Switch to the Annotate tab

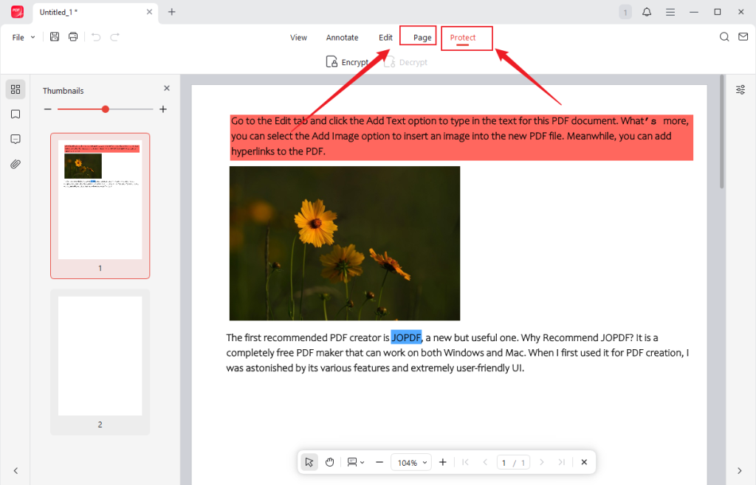click(x=342, y=37)
